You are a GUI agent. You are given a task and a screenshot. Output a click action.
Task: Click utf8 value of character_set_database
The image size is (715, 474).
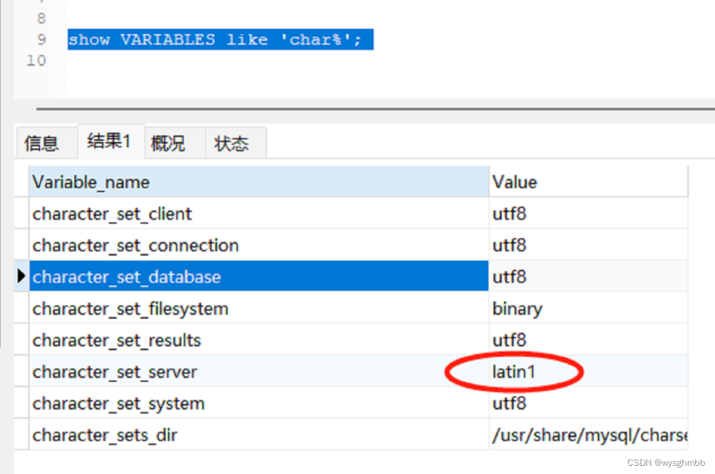click(x=588, y=276)
